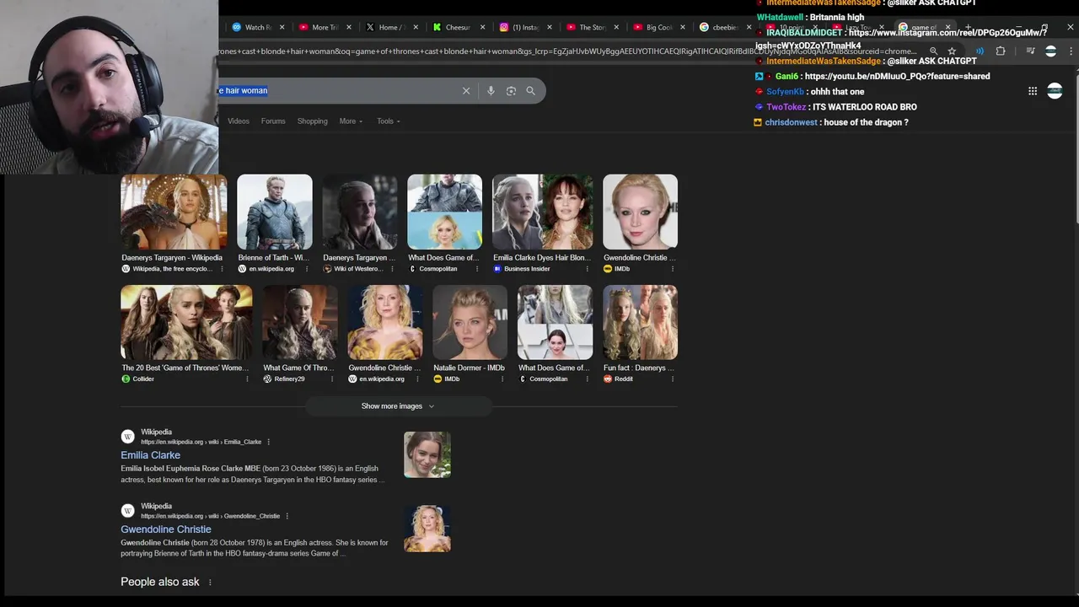The width and height of the screenshot is (1079, 607).
Task: Click chat username chrisdonwest
Action: pos(792,123)
